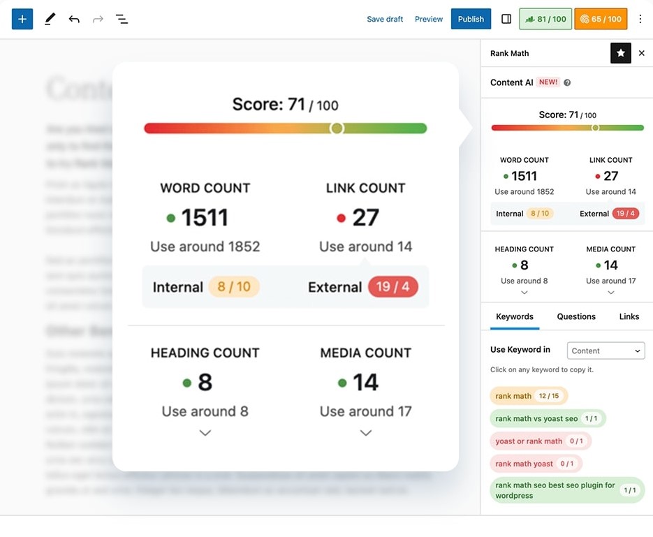This screenshot has height=537, width=653.
Task: Close the Rank Math sidebar
Action: pos(641,53)
